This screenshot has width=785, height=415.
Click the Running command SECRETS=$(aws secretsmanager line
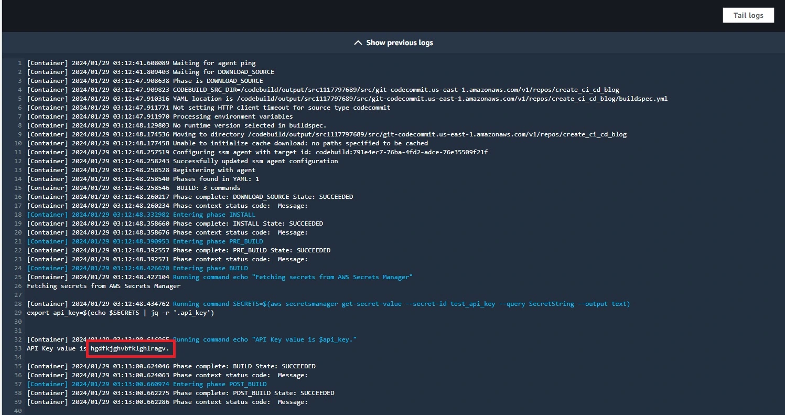[329, 304]
